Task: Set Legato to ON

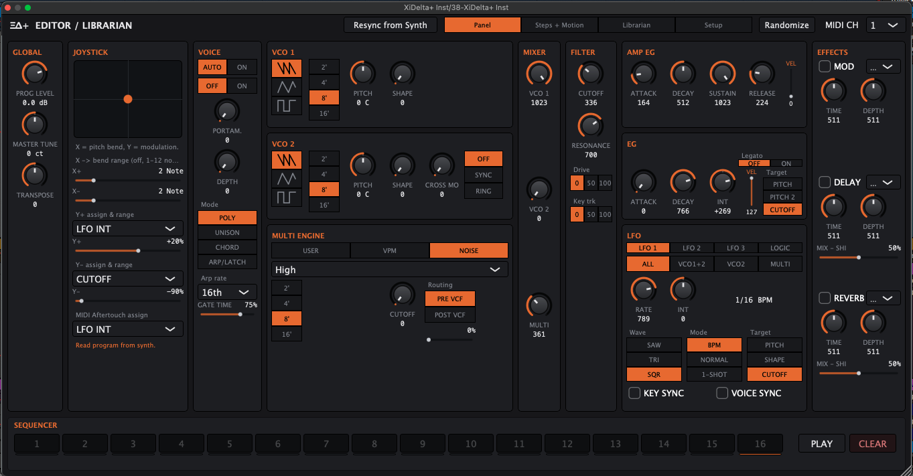Action: (x=786, y=163)
